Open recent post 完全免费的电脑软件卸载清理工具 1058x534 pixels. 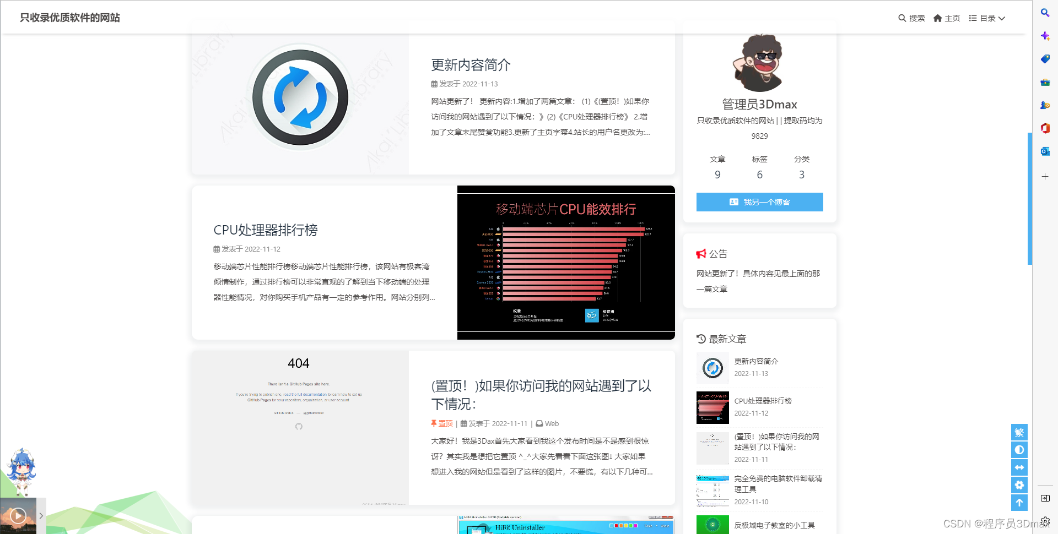(778, 484)
